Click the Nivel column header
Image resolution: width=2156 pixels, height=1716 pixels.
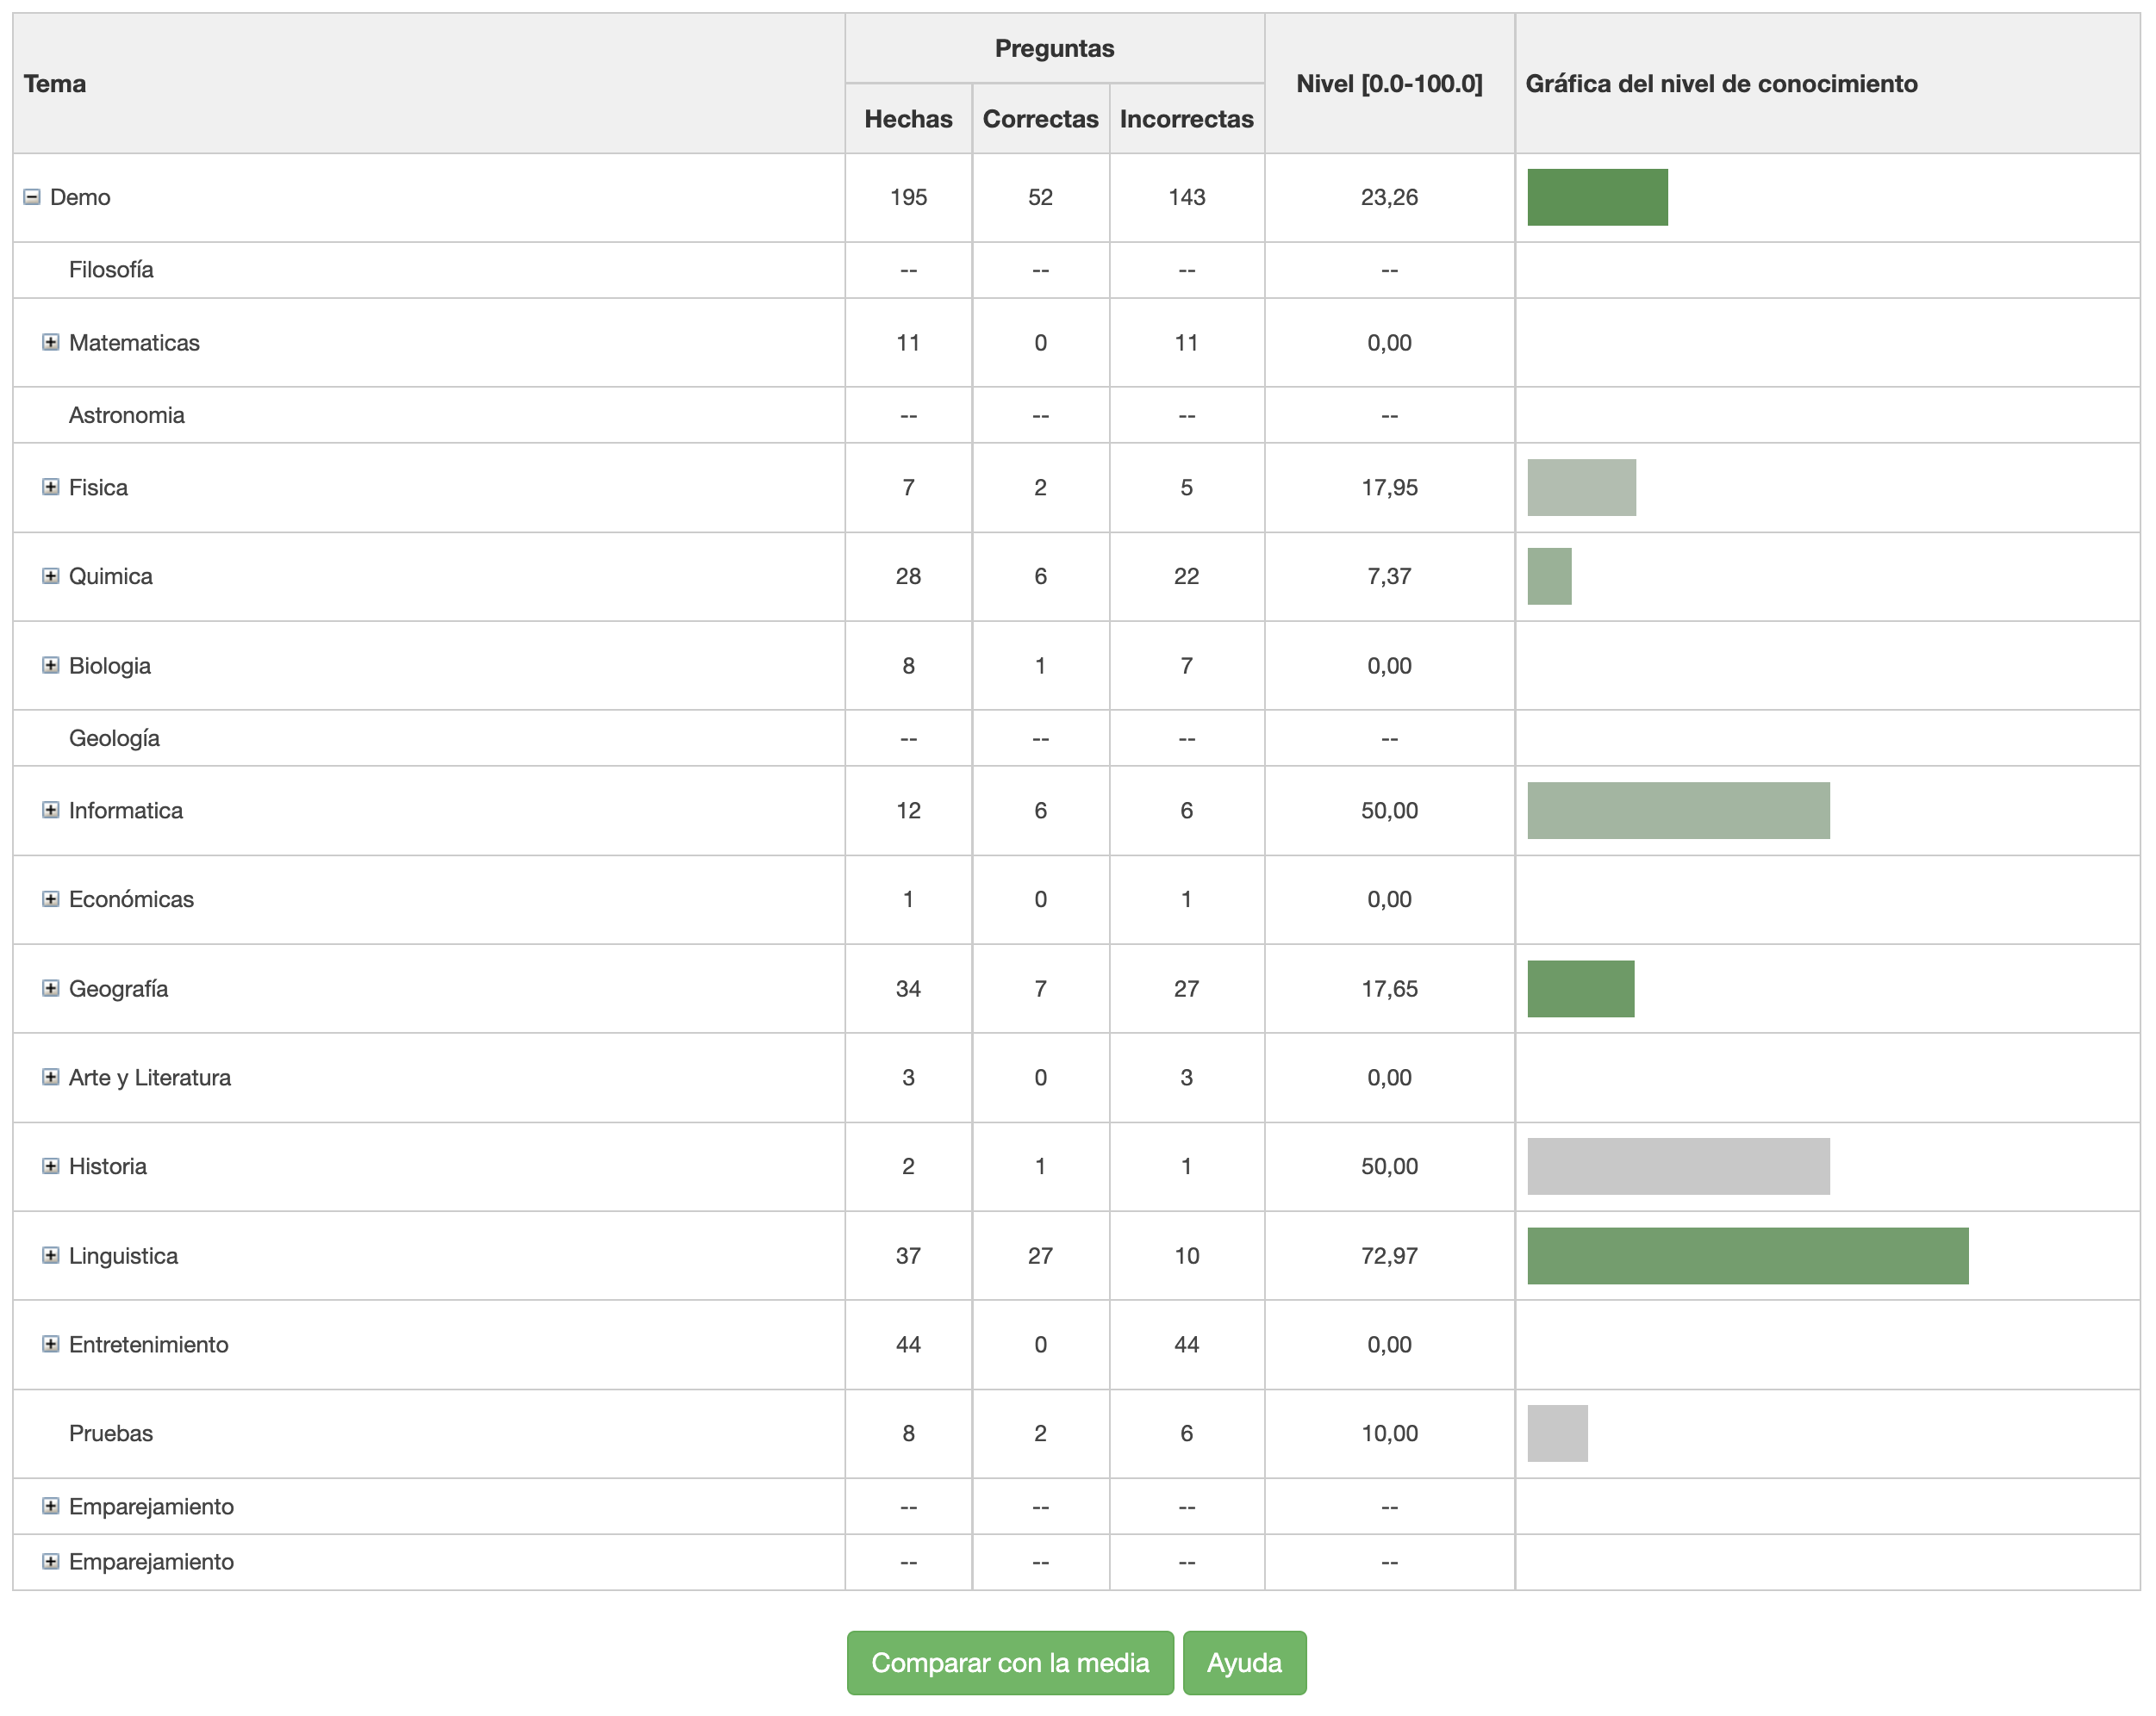click(x=1389, y=84)
